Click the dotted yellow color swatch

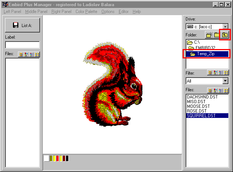[x=61, y=158]
